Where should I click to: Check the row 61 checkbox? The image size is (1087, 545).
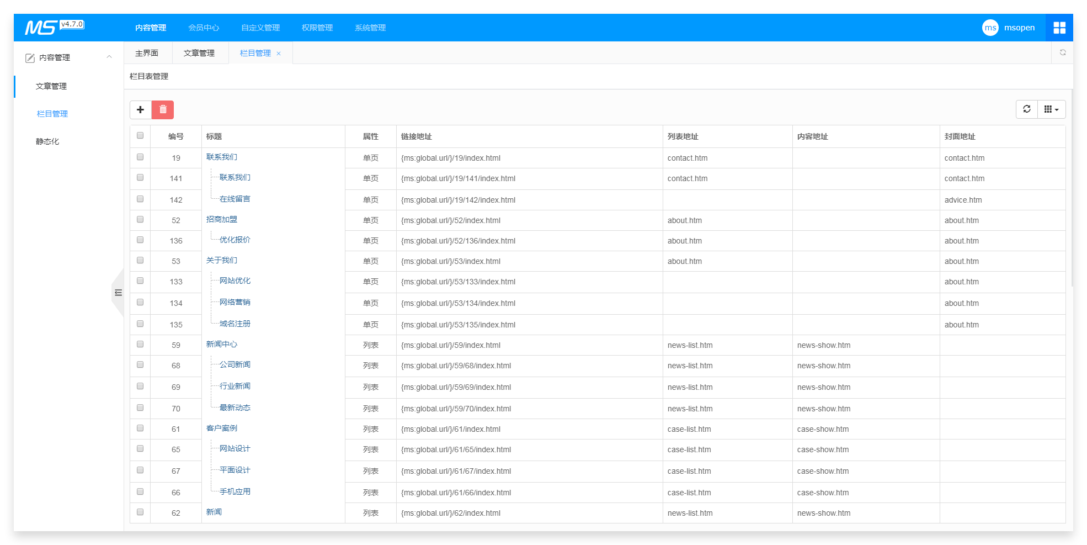[x=140, y=428]
